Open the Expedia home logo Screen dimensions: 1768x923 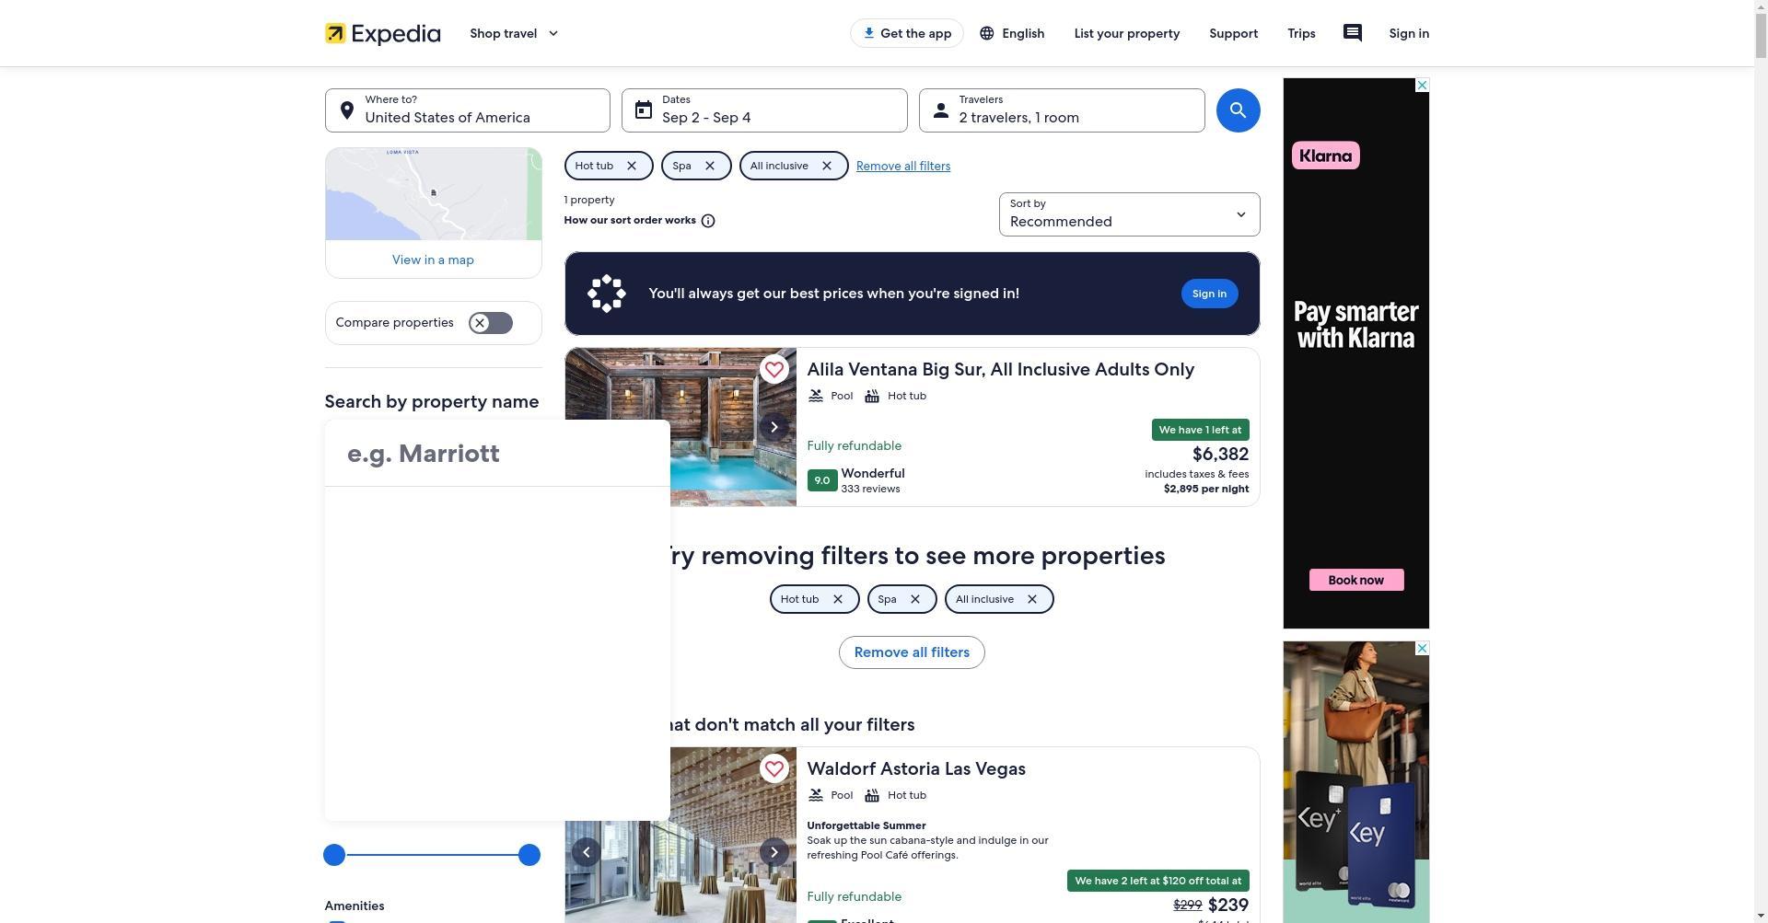[x=382, y=33]
